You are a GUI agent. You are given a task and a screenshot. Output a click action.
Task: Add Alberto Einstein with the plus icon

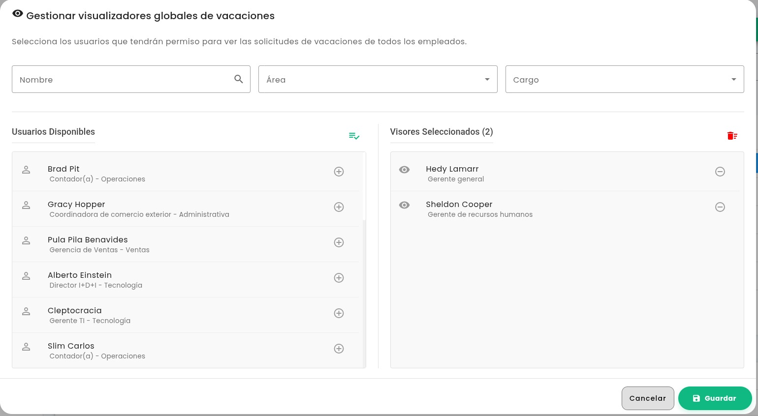coord(339,278)
